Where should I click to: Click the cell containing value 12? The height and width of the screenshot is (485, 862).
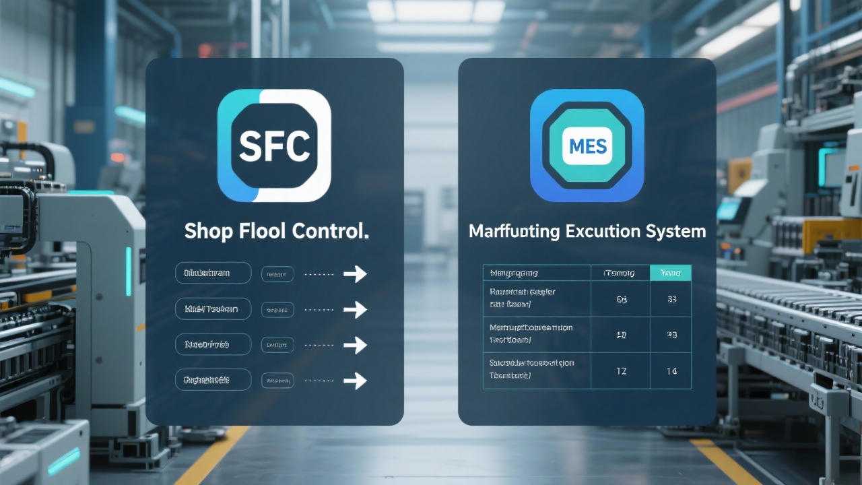(620, 370)
